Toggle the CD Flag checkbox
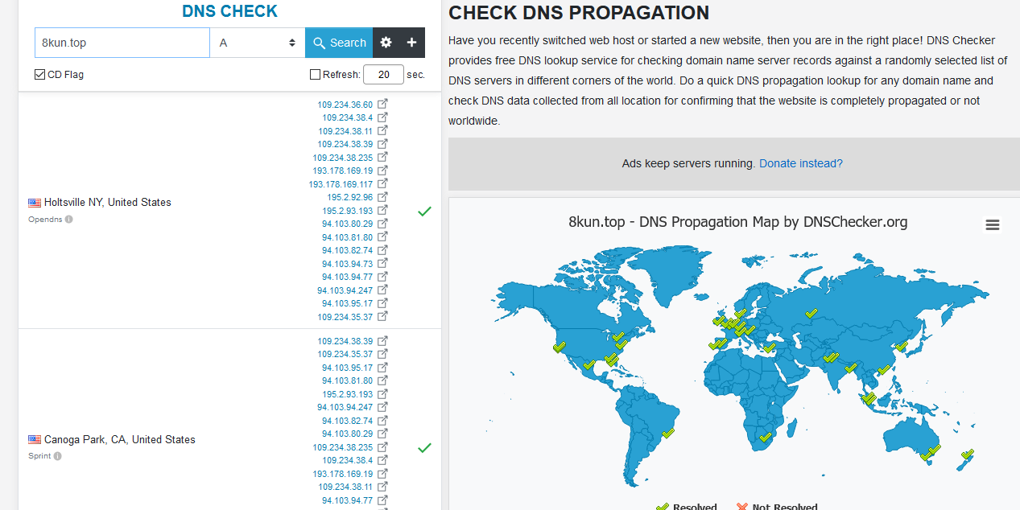The image size is (1020, 510). 39,74
